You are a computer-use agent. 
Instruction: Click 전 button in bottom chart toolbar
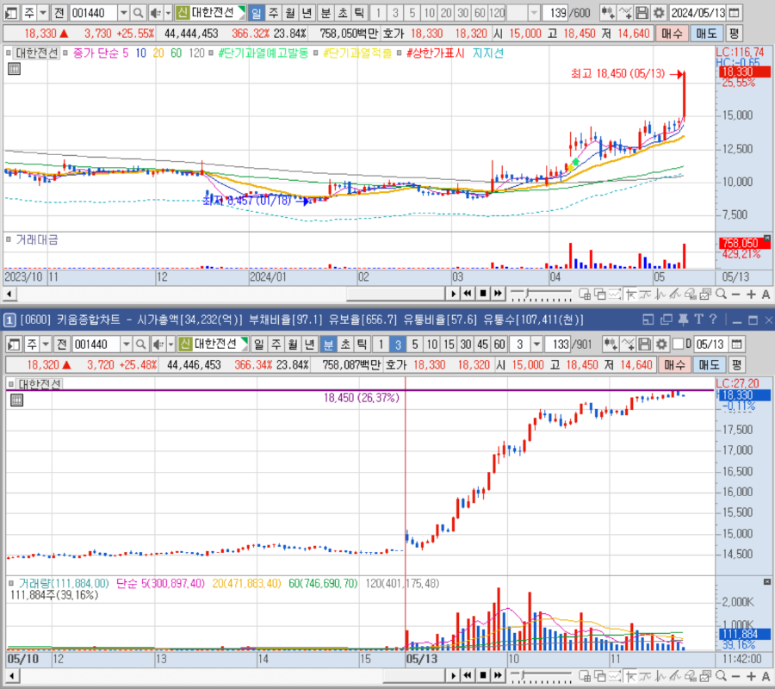[x=62, y=344]
